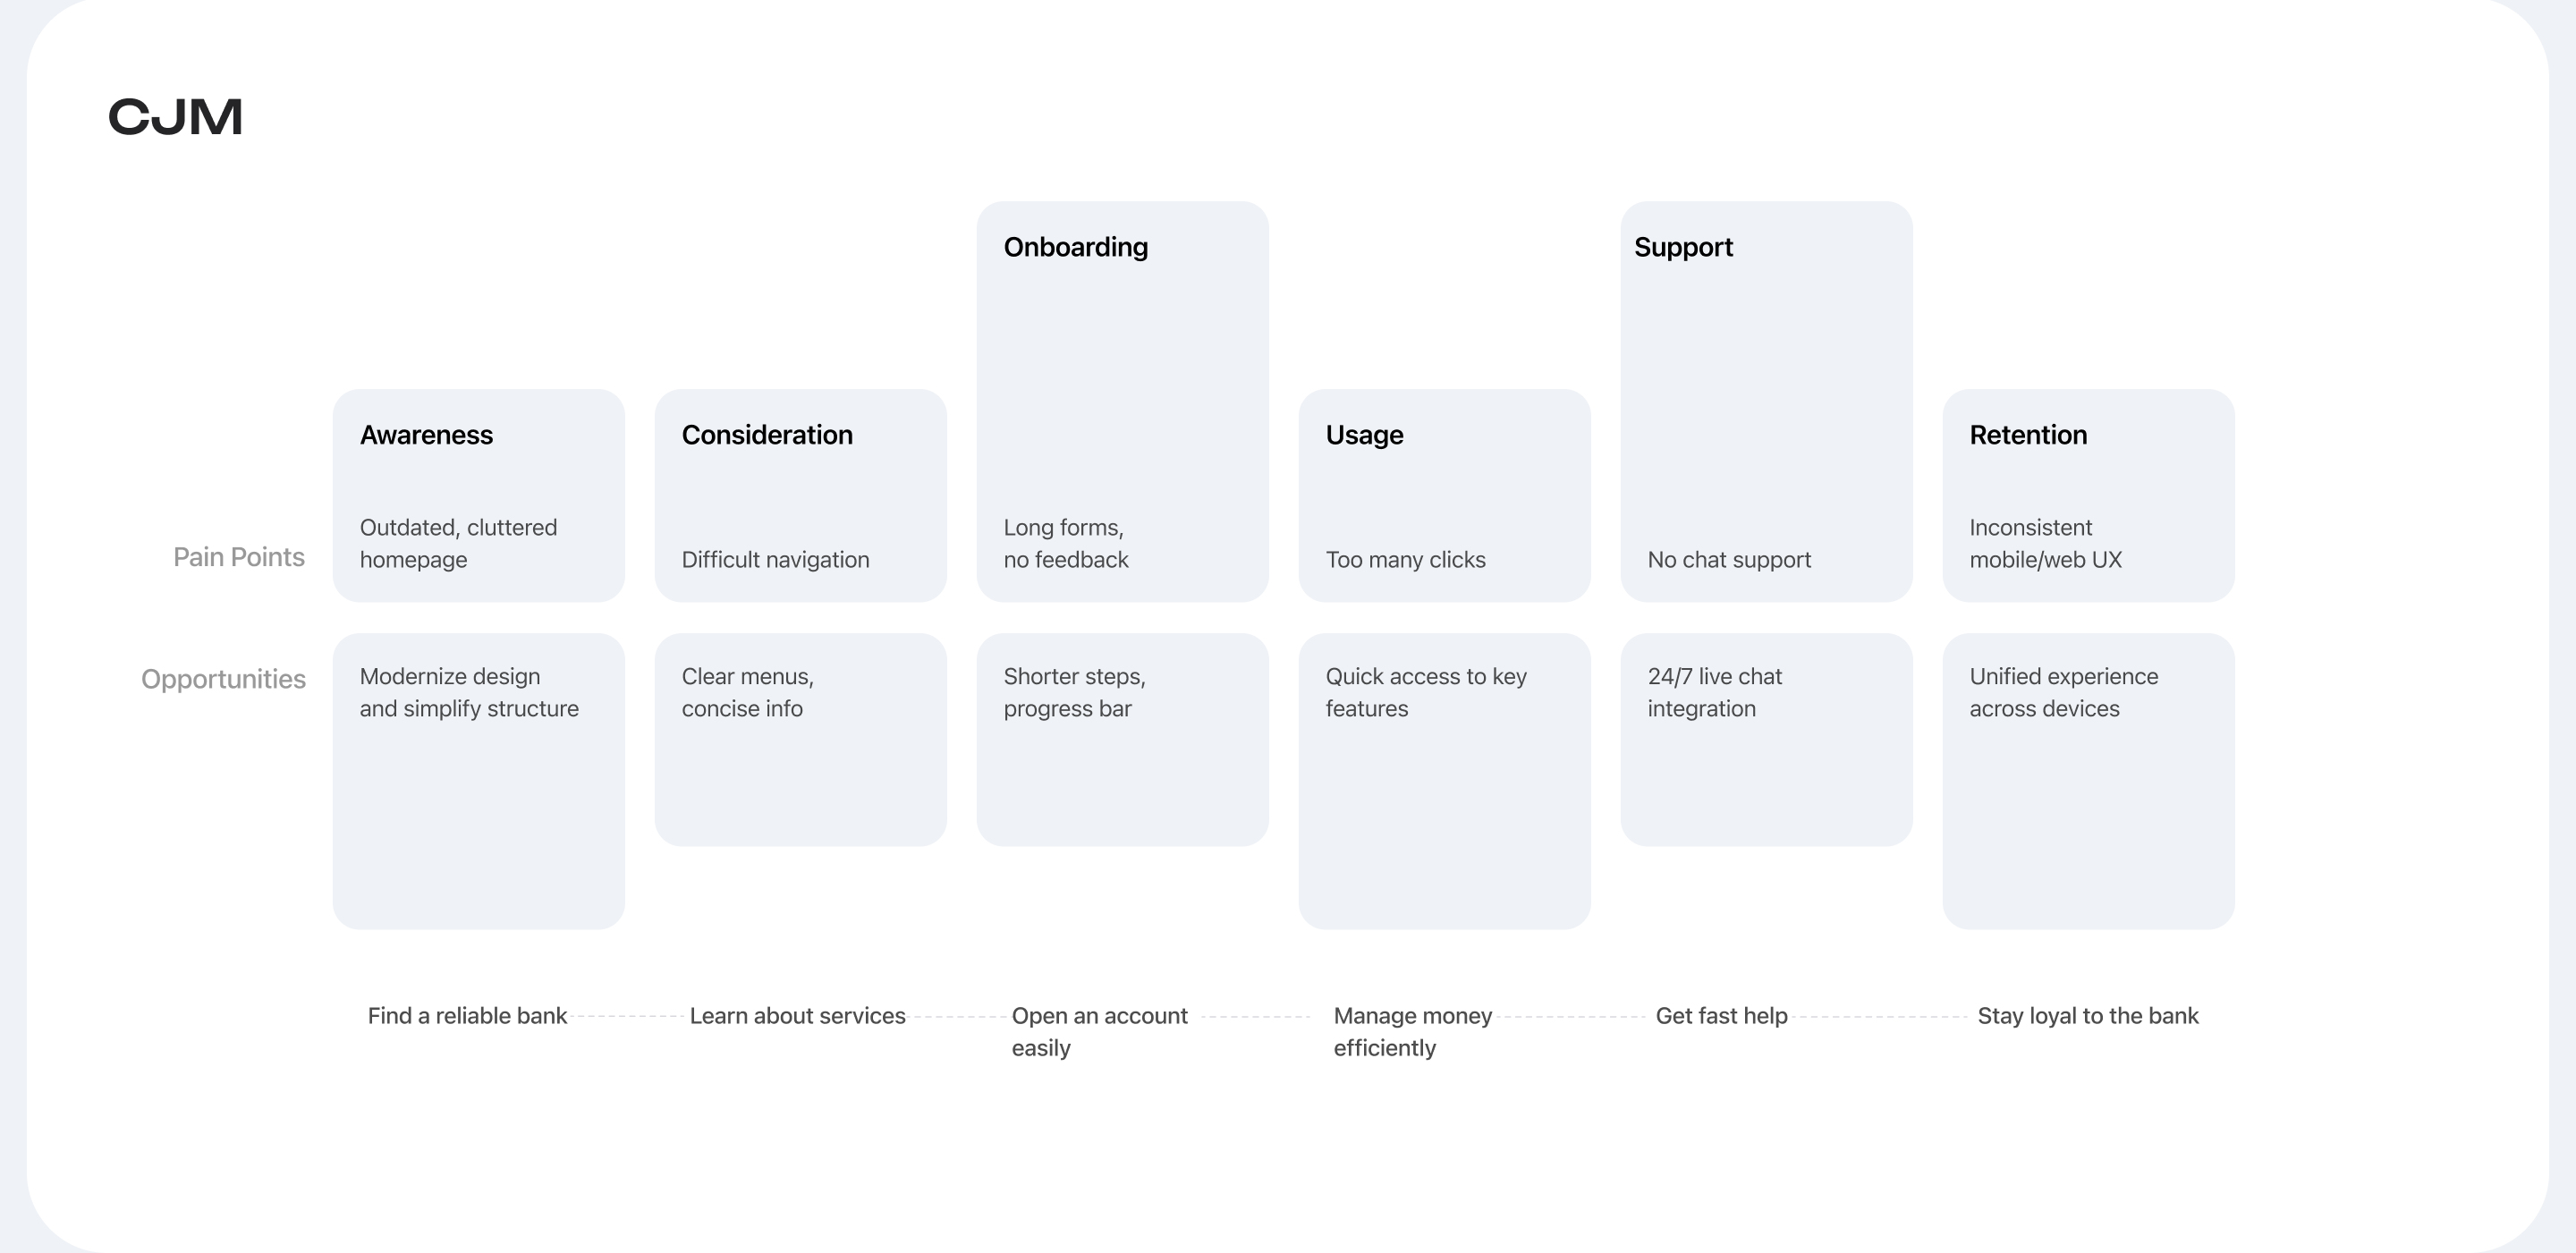Screen dimensions: 2576x1253
Task: Click the 'Find a reliable bank' goal
Action: [x=467, y=1016]
